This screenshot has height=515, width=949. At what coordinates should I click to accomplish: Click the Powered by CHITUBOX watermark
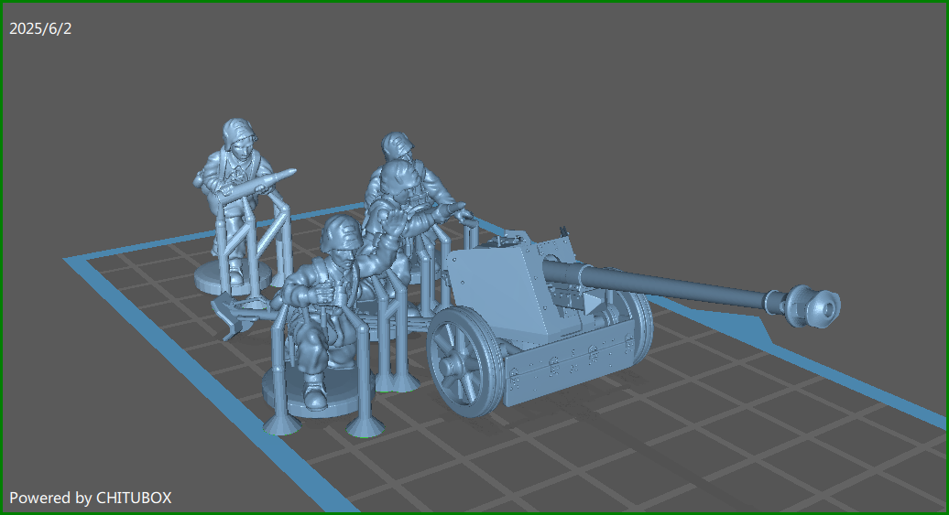pos(90,498)
